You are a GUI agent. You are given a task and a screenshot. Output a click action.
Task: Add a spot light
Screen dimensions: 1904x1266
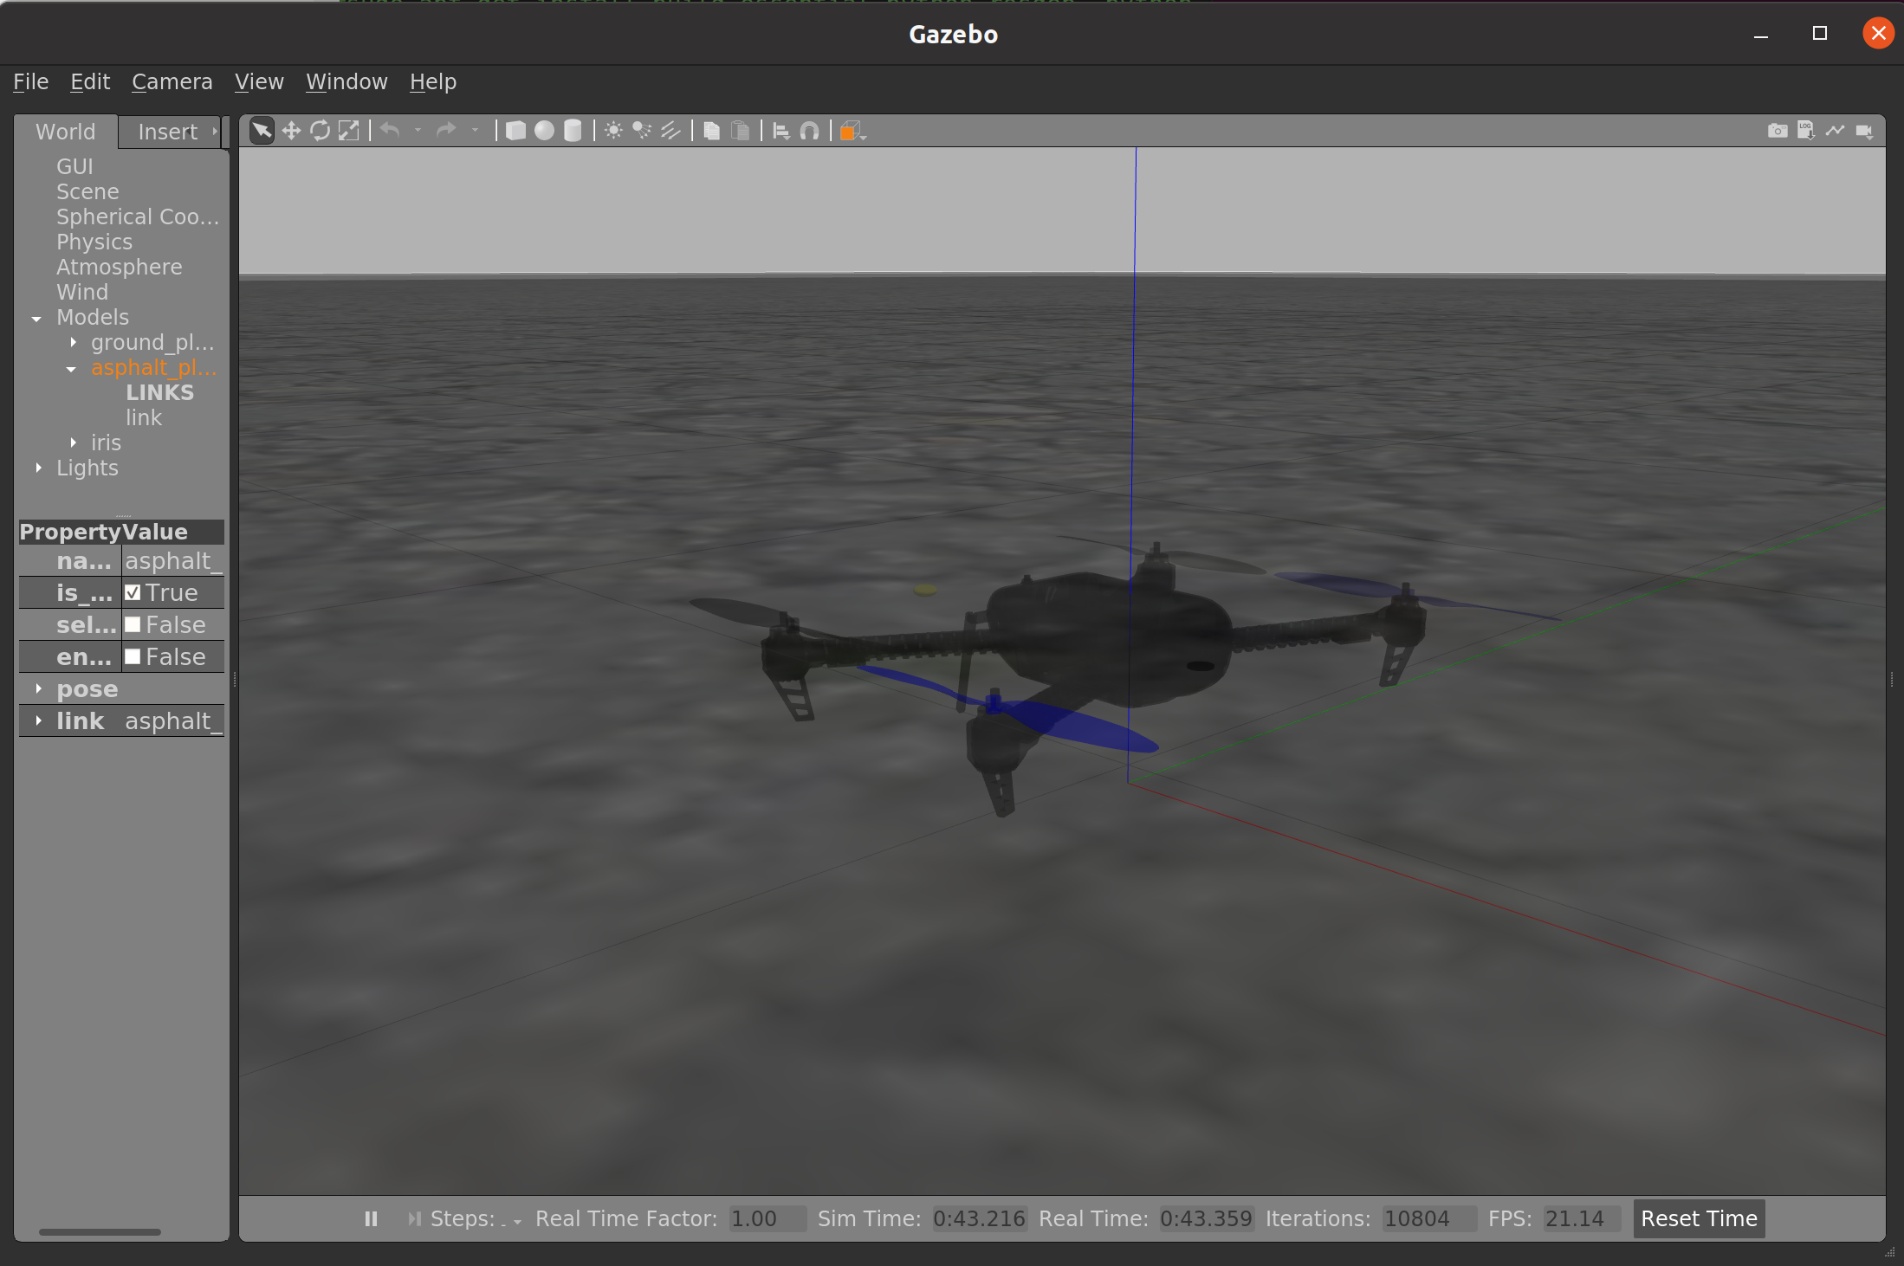pos(642,131)
